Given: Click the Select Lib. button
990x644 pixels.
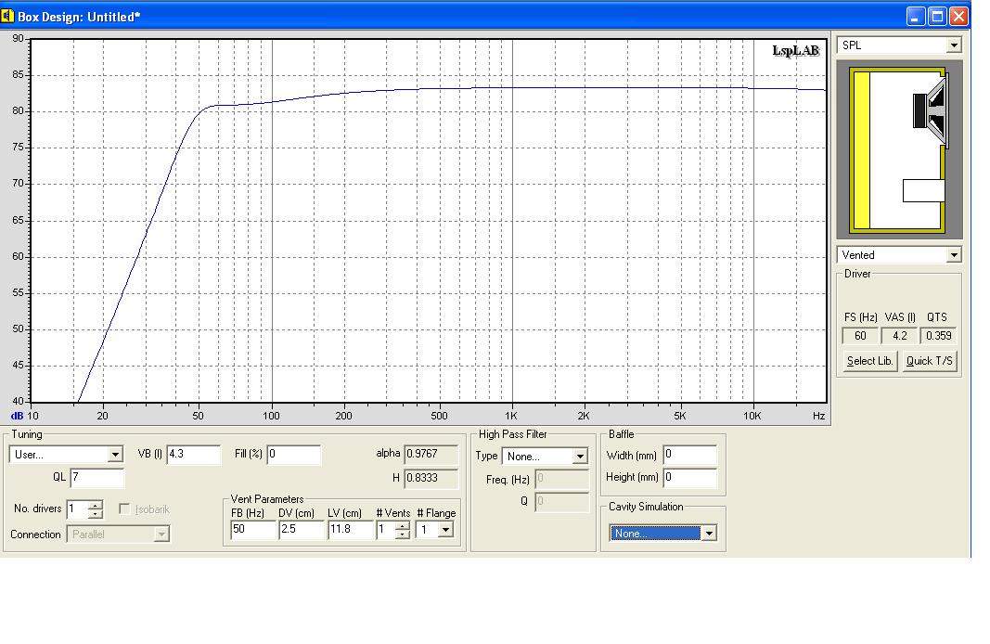Looking at the screenshot, I should (870, 361).
